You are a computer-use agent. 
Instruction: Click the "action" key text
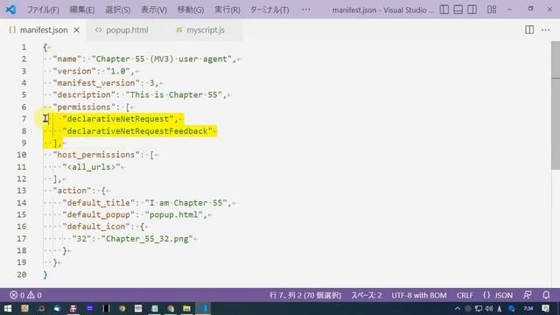tap(72, 191)
